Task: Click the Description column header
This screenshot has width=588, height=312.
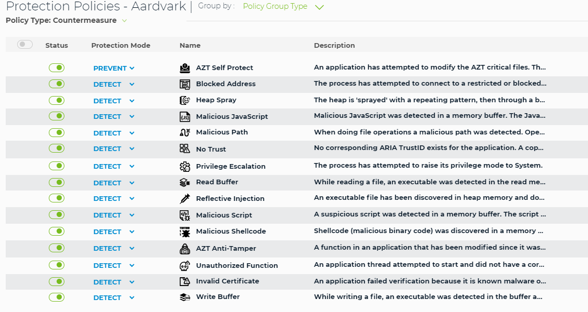Action: pos(334,45)
